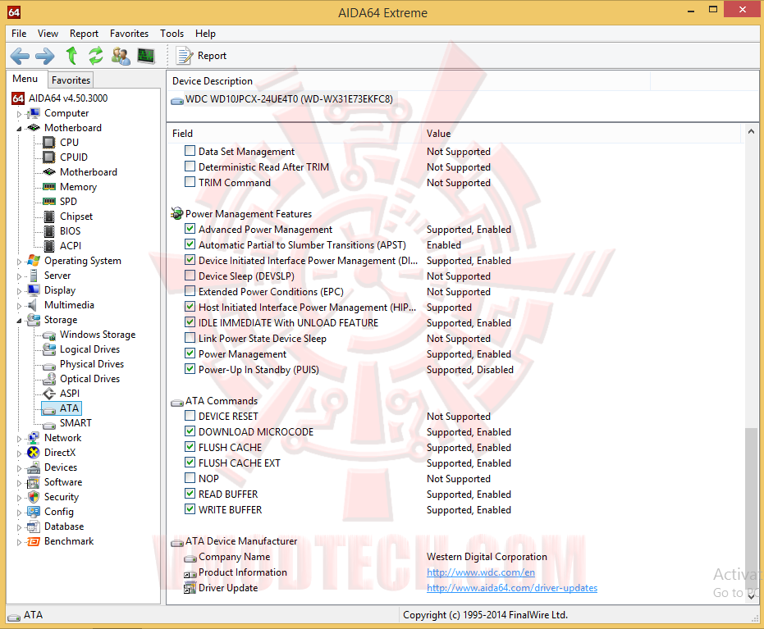The height and width of the screenshot is (629, 764).
Task: Select the ATA tree item
Action: pyautogui.click(x=69, y=408)
